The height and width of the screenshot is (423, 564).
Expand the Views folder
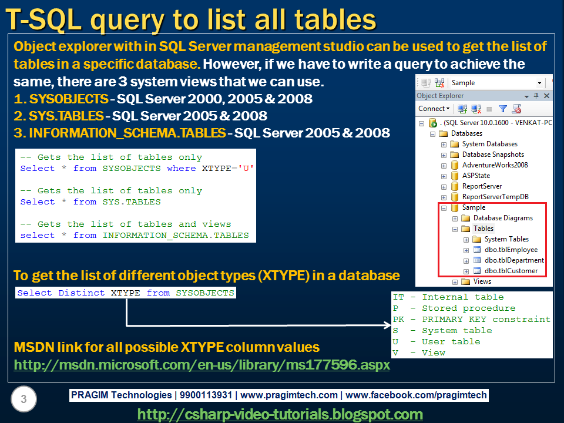pyautogui.click(x=455, y=283)
